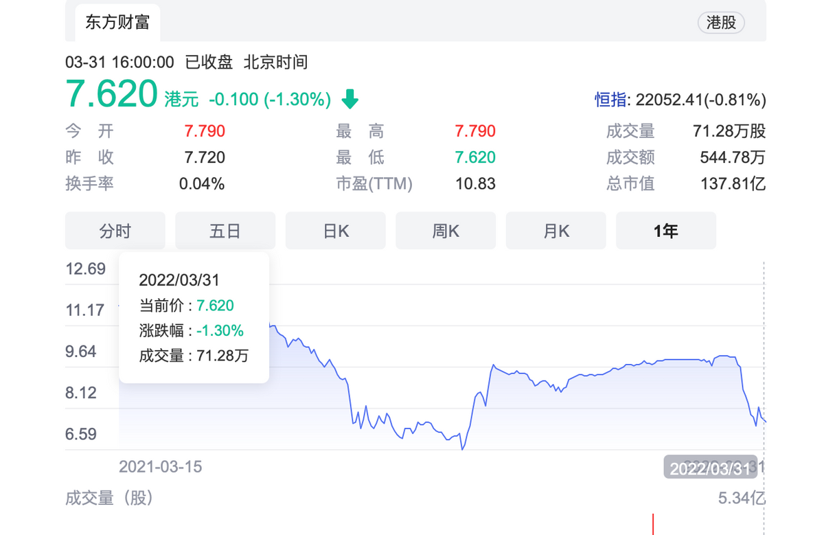The width and height of the screenshot is (824, 535).
Task: Click the 2021-03-15 axis start date
Action: pos(161,467)
